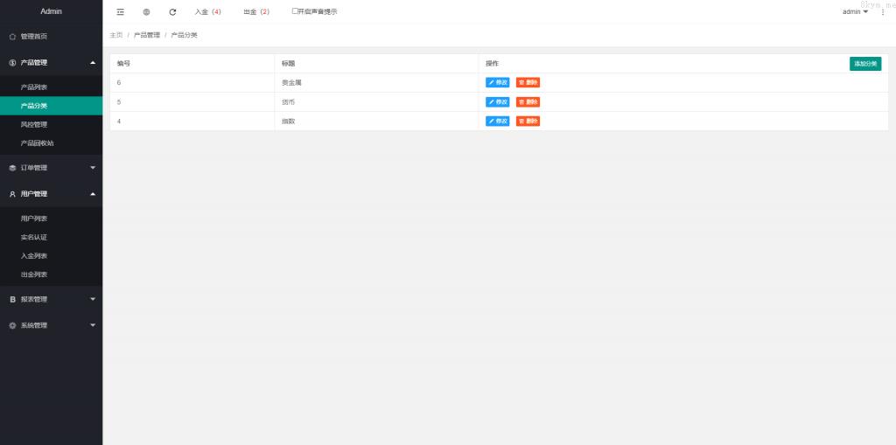
Task: Click 修改 for the 贵金属 category
Action: pyautogui.click(x=498, y=83)
